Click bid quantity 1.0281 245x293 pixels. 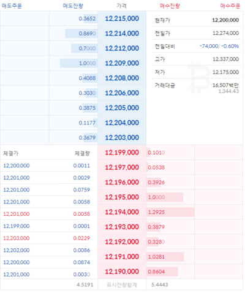tap(156, 257)
